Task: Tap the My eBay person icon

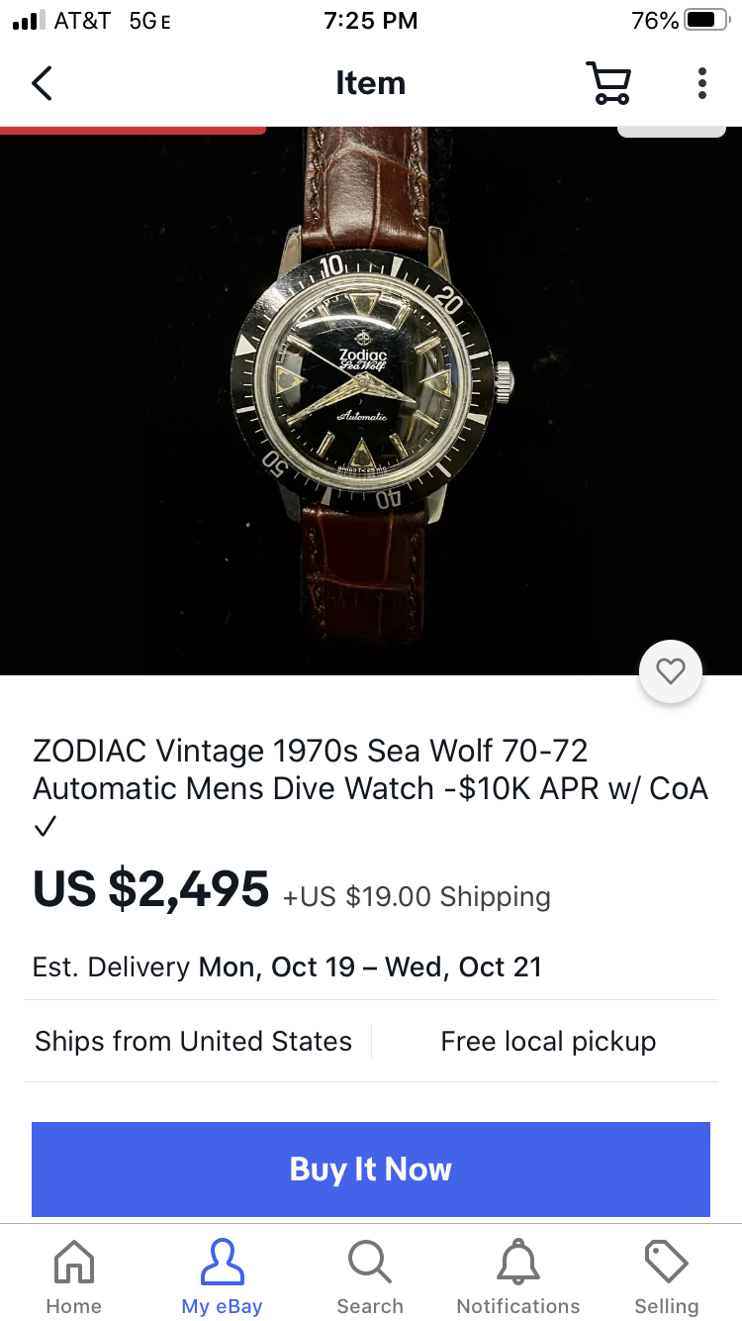Action: coord(222,1263)
